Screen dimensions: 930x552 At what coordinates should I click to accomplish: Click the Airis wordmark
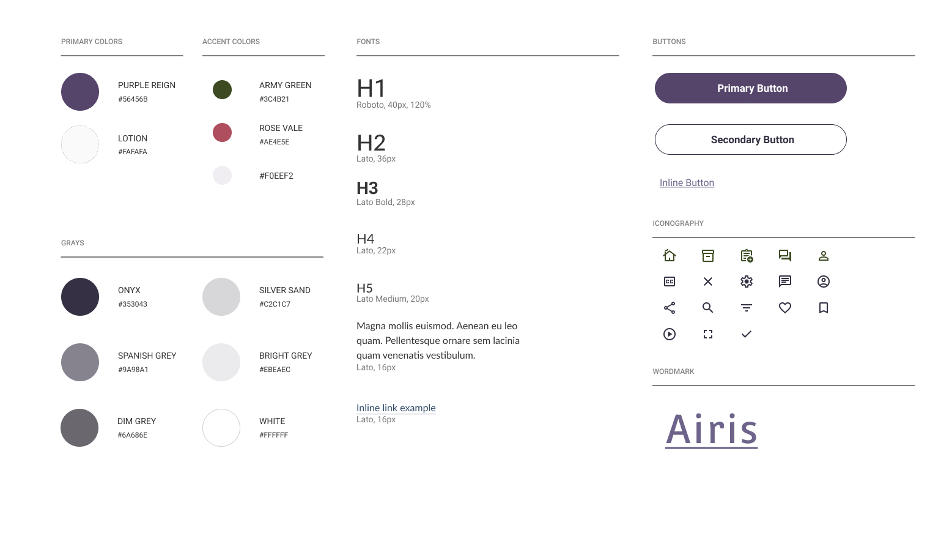pos(712,430)
